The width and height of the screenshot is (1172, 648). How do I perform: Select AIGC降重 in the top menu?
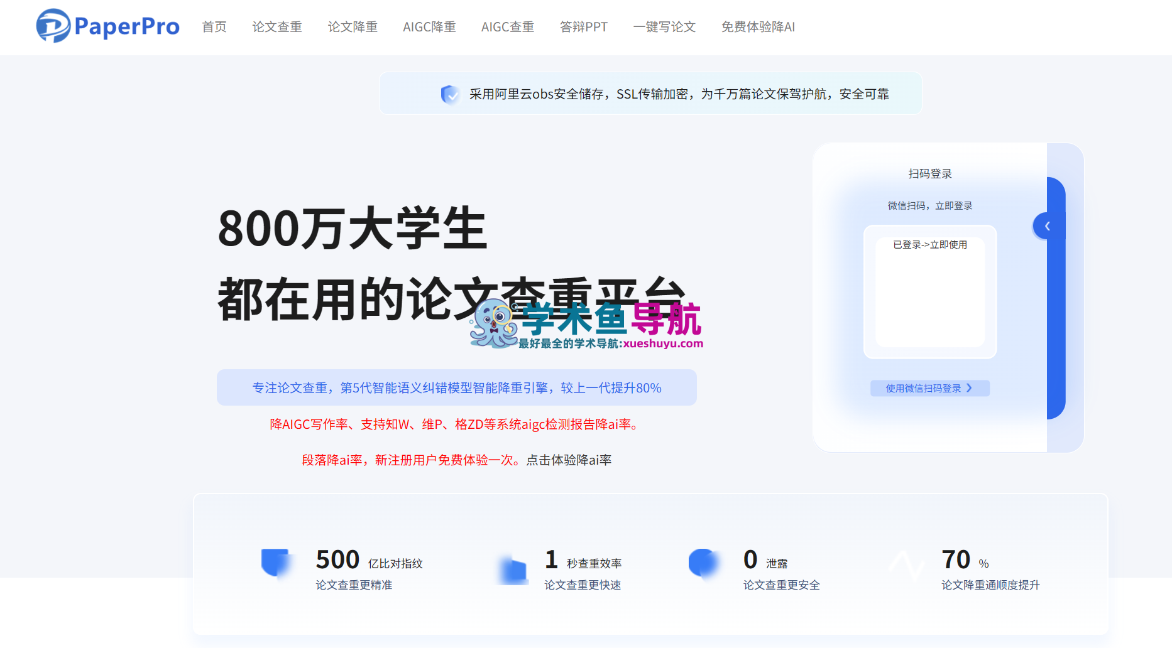coord(429,27)
